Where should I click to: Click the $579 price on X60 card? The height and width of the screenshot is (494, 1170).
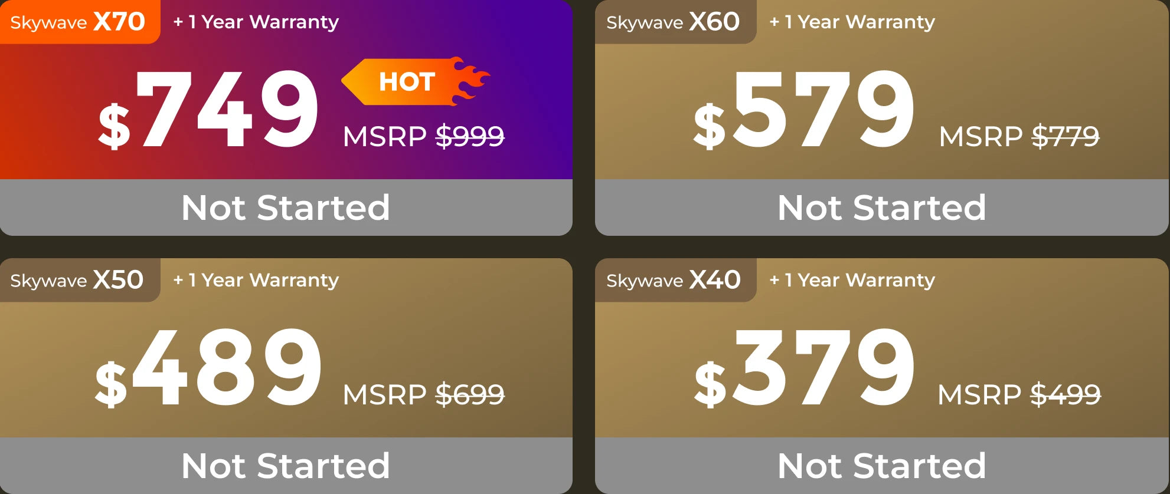[804, 110]
